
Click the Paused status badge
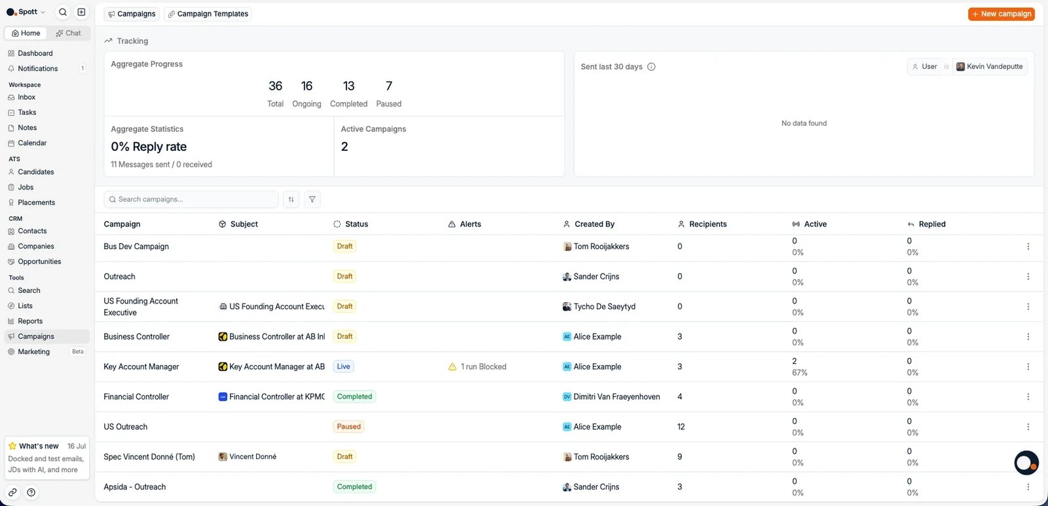coord(349,427)
